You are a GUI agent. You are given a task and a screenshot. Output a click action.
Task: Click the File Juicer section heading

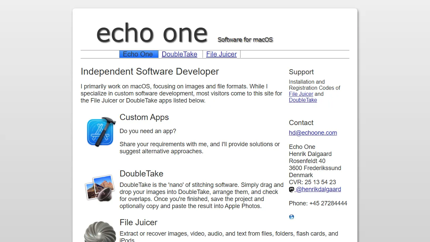coord(138,222)
